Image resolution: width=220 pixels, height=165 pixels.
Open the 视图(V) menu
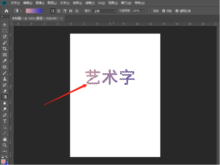coord(113,3)
